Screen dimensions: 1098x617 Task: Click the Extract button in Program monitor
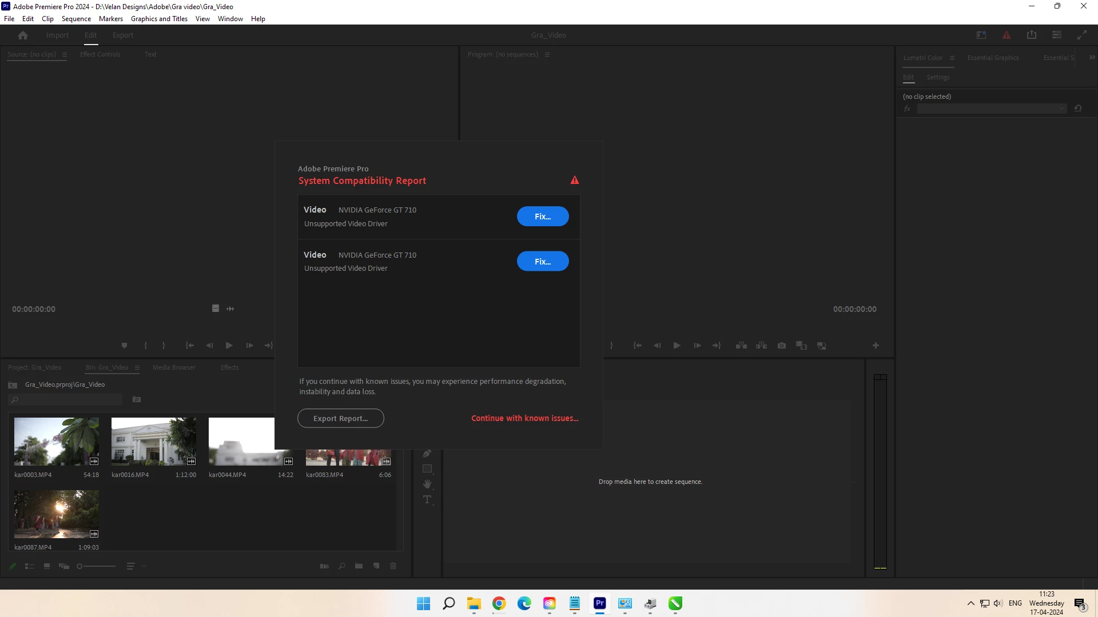click(761, 346)
